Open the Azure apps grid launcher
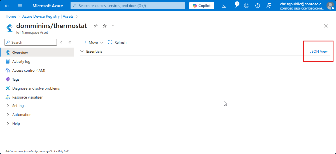Viewport: 336px width, 154px height. click(7, 6)
